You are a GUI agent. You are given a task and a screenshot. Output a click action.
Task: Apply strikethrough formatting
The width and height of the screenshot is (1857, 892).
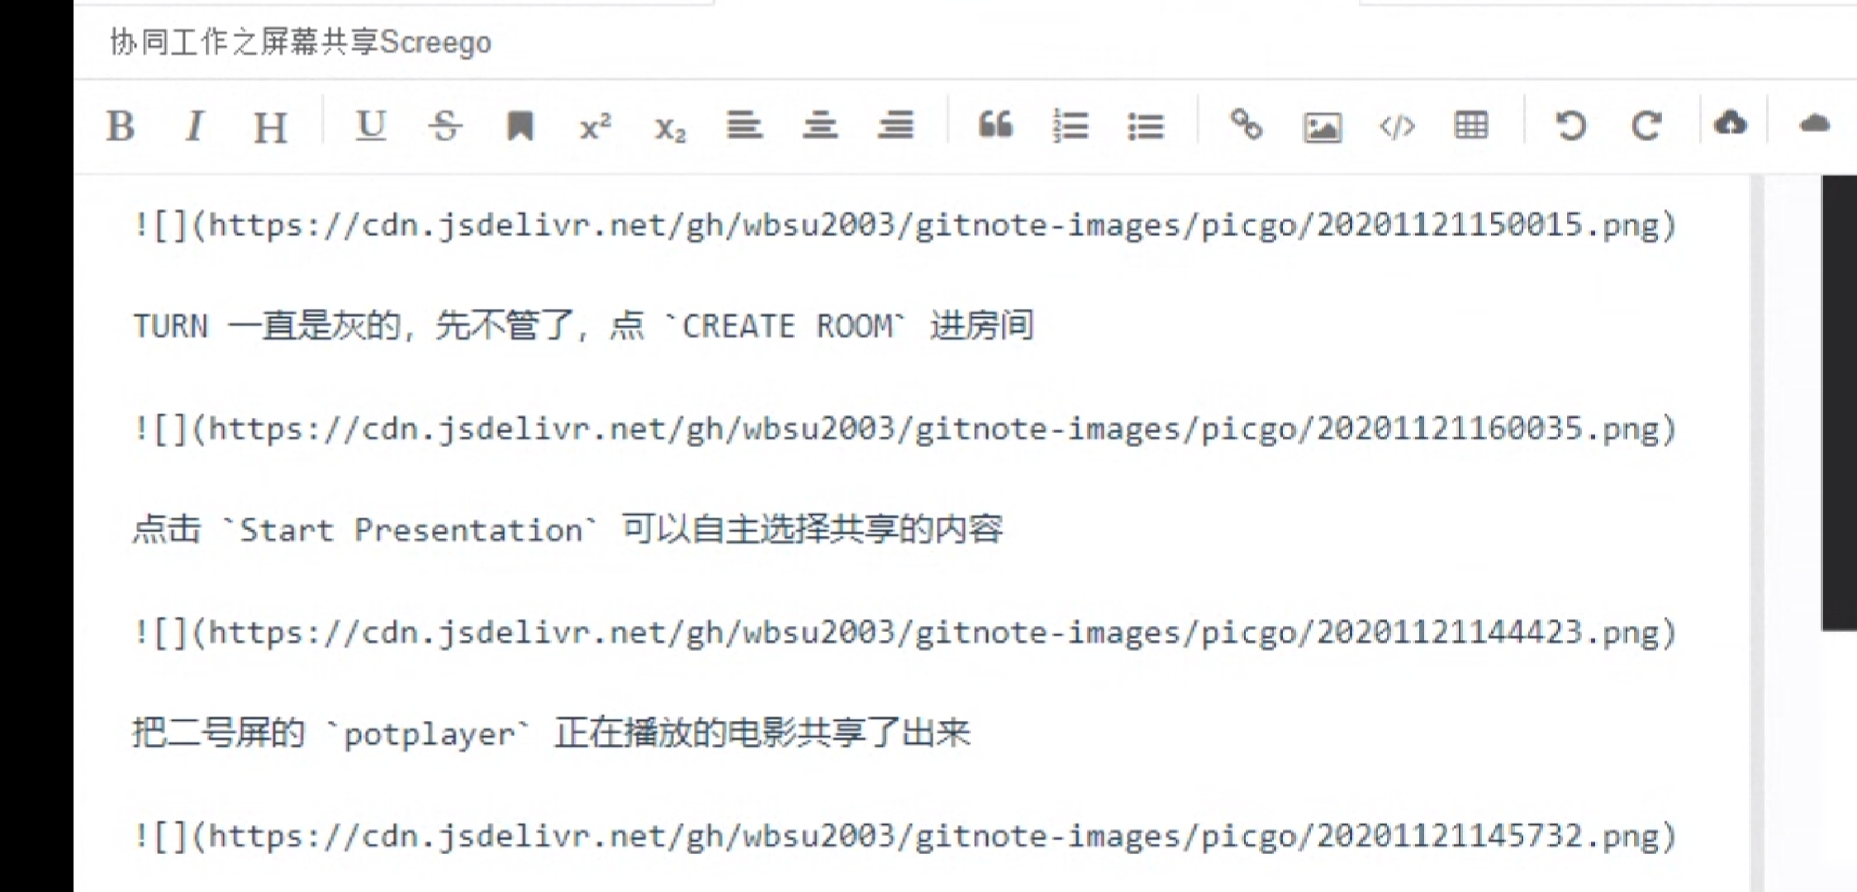pyautogui.click(x=445, y=126)
